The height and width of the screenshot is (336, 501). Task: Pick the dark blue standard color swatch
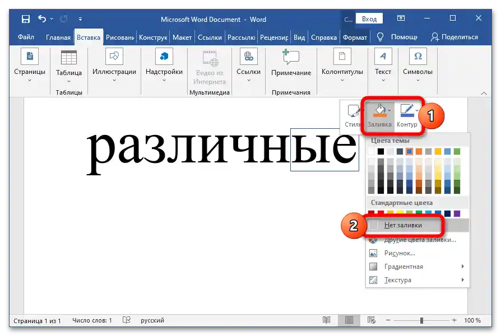pyautogui.click(x=447, y=213)
